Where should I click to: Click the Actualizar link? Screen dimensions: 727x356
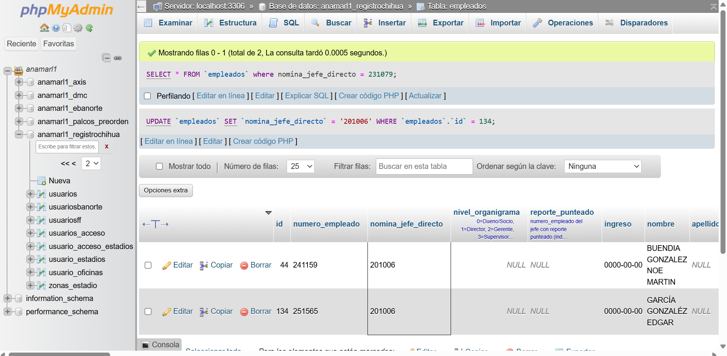point(425,96)
